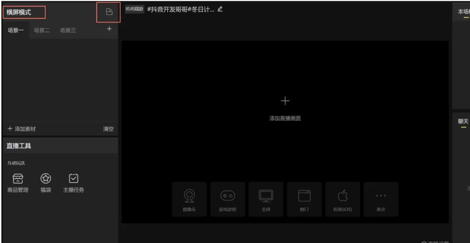Image resolution: width=470 pixels, height=243 pixels.
Task: Click the screen orientation switch icon
Action: pyautogui.click(x=109, y=13)
